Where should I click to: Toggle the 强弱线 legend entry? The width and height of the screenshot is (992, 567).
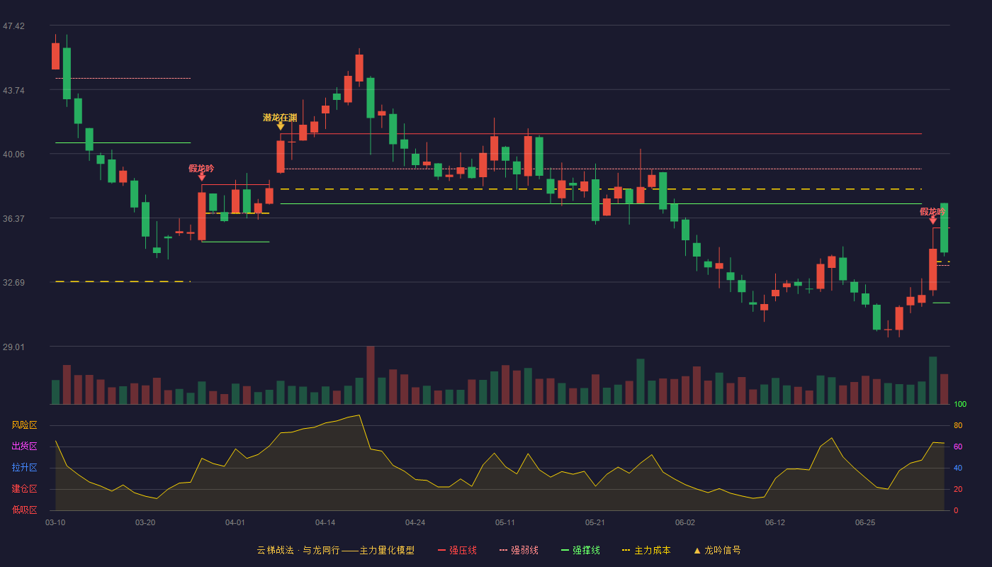pyautogui.click(x=519, y=550)
